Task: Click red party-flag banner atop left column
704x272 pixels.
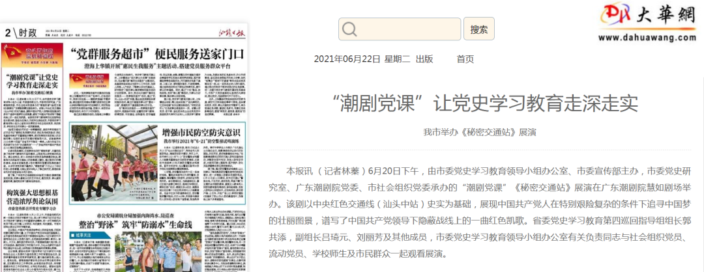Action: pos(33,55)
